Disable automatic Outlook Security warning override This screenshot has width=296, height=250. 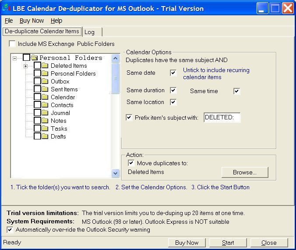tap(10, 229)
